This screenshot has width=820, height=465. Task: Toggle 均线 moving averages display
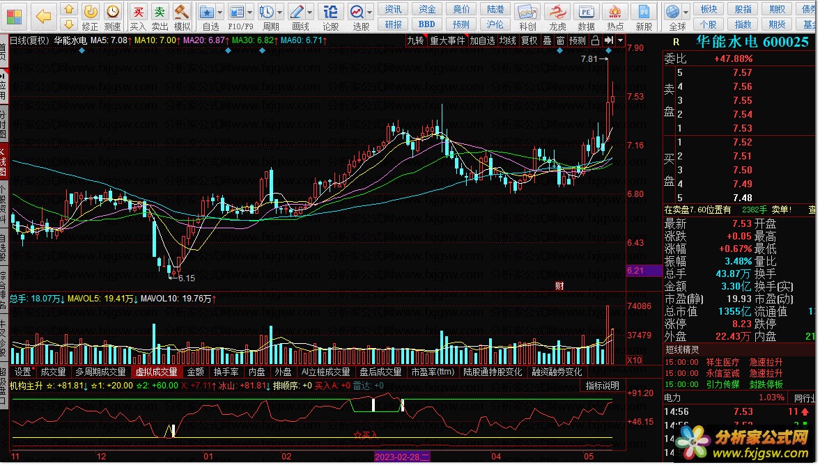click(x=507, y=41)
